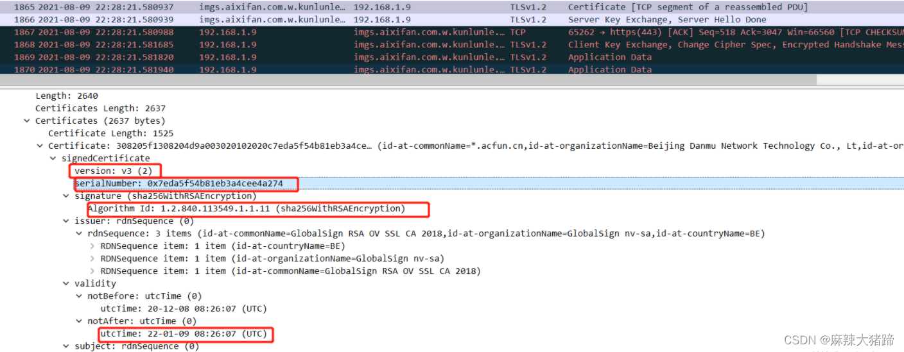Collapse the notBefore: utcTime node
The height and width of the screenshot is (352, 904).
click(80, 296)
